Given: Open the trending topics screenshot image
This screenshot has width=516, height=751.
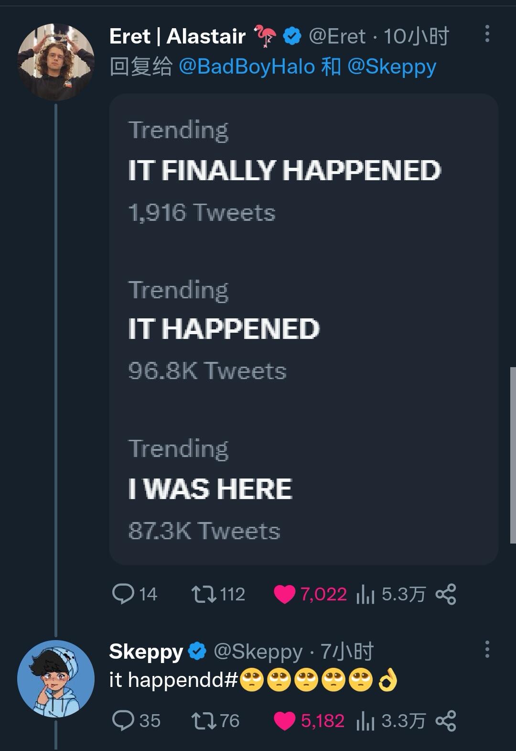Looking at the screenshot, I should point(303,329).
